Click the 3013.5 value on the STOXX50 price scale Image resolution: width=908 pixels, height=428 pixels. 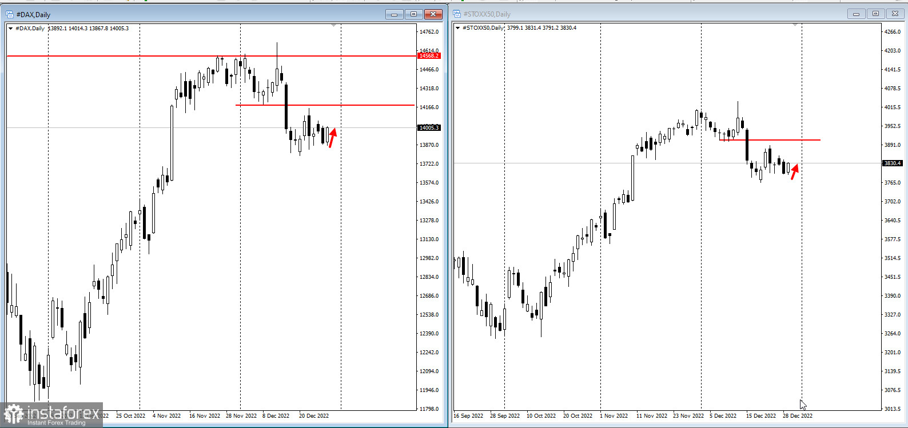893,409
